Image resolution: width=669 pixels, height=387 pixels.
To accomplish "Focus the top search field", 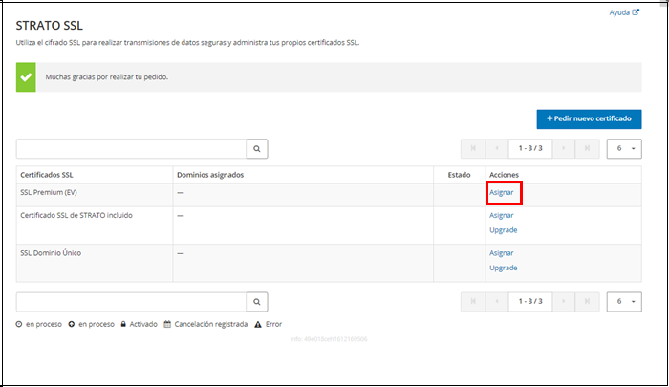I will (x=132, y=148).
